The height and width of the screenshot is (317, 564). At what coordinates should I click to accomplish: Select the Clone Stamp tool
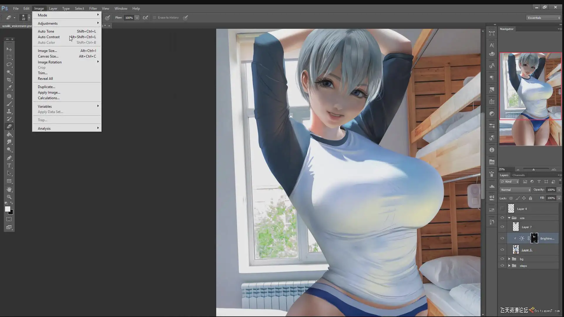[x=9, y=111]
